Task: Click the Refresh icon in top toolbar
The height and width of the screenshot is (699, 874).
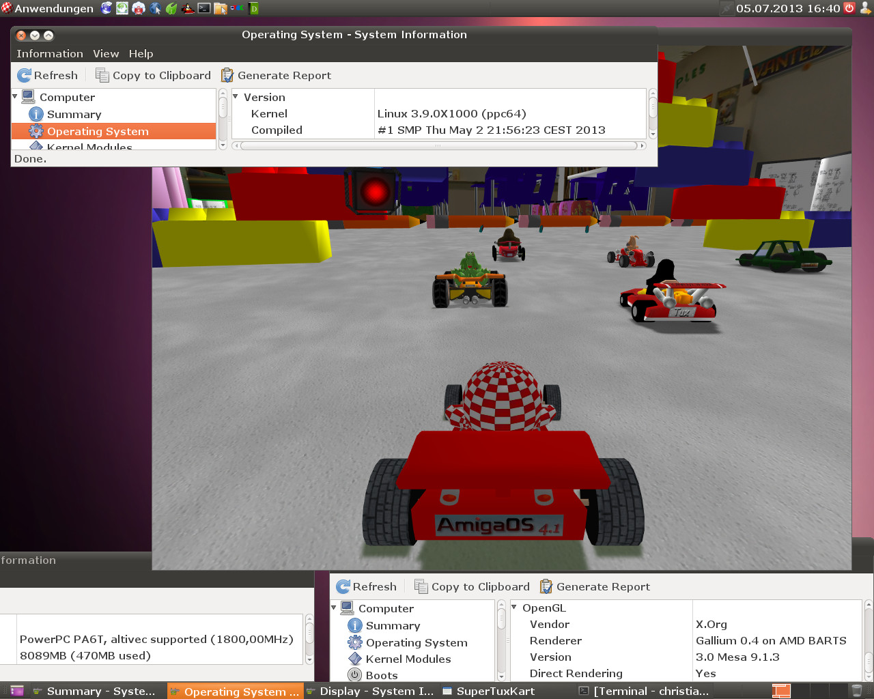Action: point(25,76)
